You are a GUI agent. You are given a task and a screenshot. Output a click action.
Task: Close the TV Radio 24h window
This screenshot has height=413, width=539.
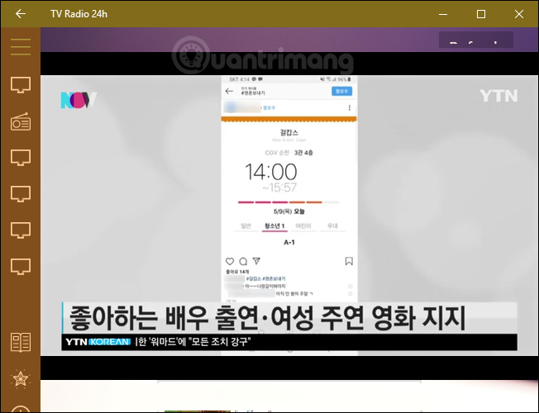519,14
